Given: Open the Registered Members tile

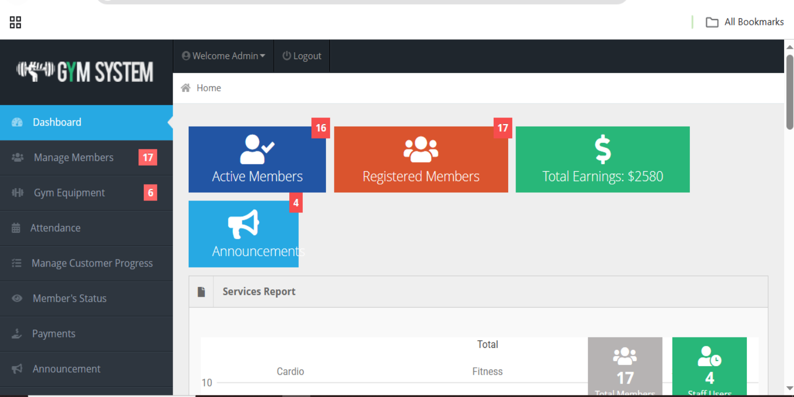Looking at the screenshot, I should point(421,159).
